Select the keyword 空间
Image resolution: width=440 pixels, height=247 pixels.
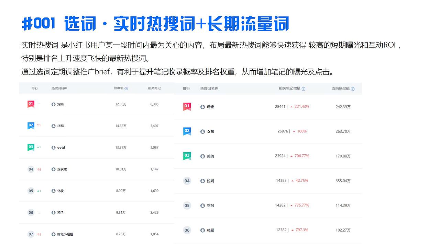(210, 205)
